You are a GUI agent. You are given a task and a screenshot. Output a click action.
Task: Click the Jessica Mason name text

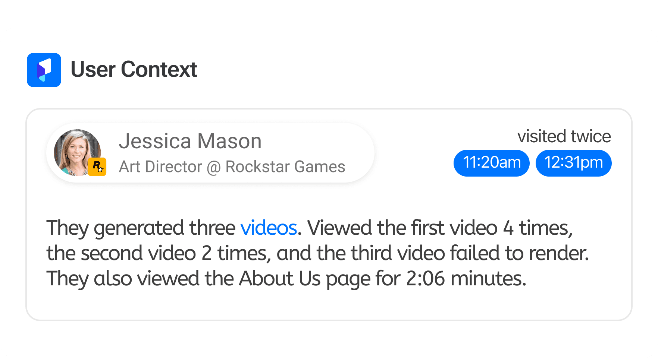pyautogui.click(x=190, y=141)
